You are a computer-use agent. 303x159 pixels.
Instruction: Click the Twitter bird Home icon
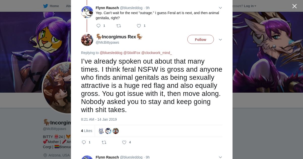click(46, 6)
